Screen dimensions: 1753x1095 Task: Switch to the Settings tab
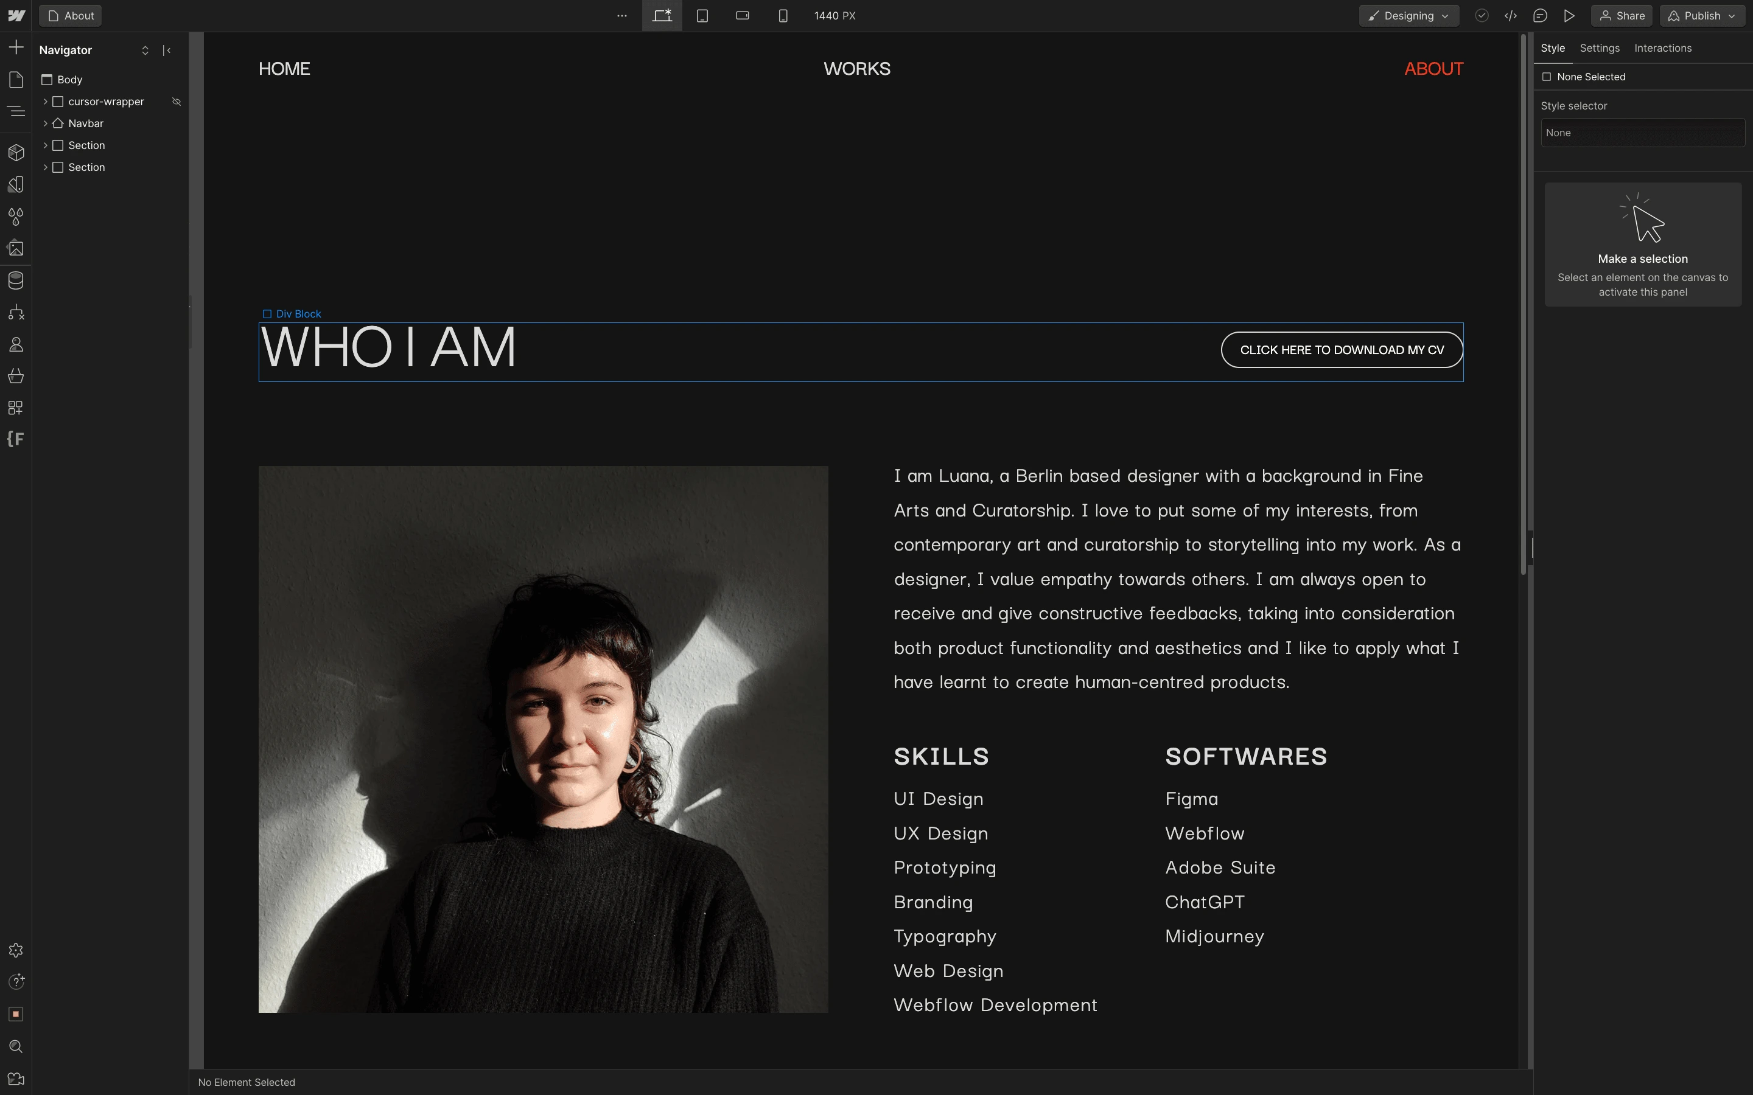point(1600,48)
